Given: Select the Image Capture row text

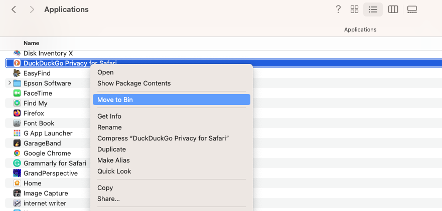Looking at the screenshot, I should click(46, 193).
